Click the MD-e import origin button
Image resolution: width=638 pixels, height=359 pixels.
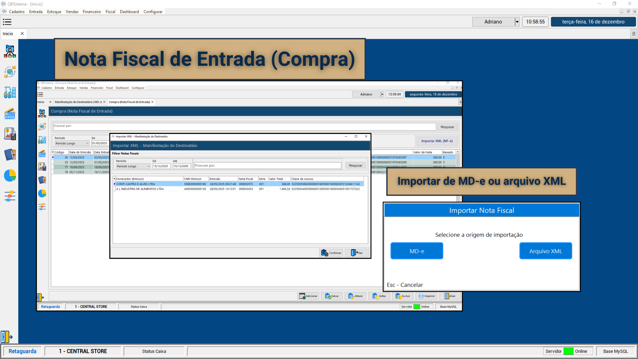pyautogui.click(x=416, y=251)
